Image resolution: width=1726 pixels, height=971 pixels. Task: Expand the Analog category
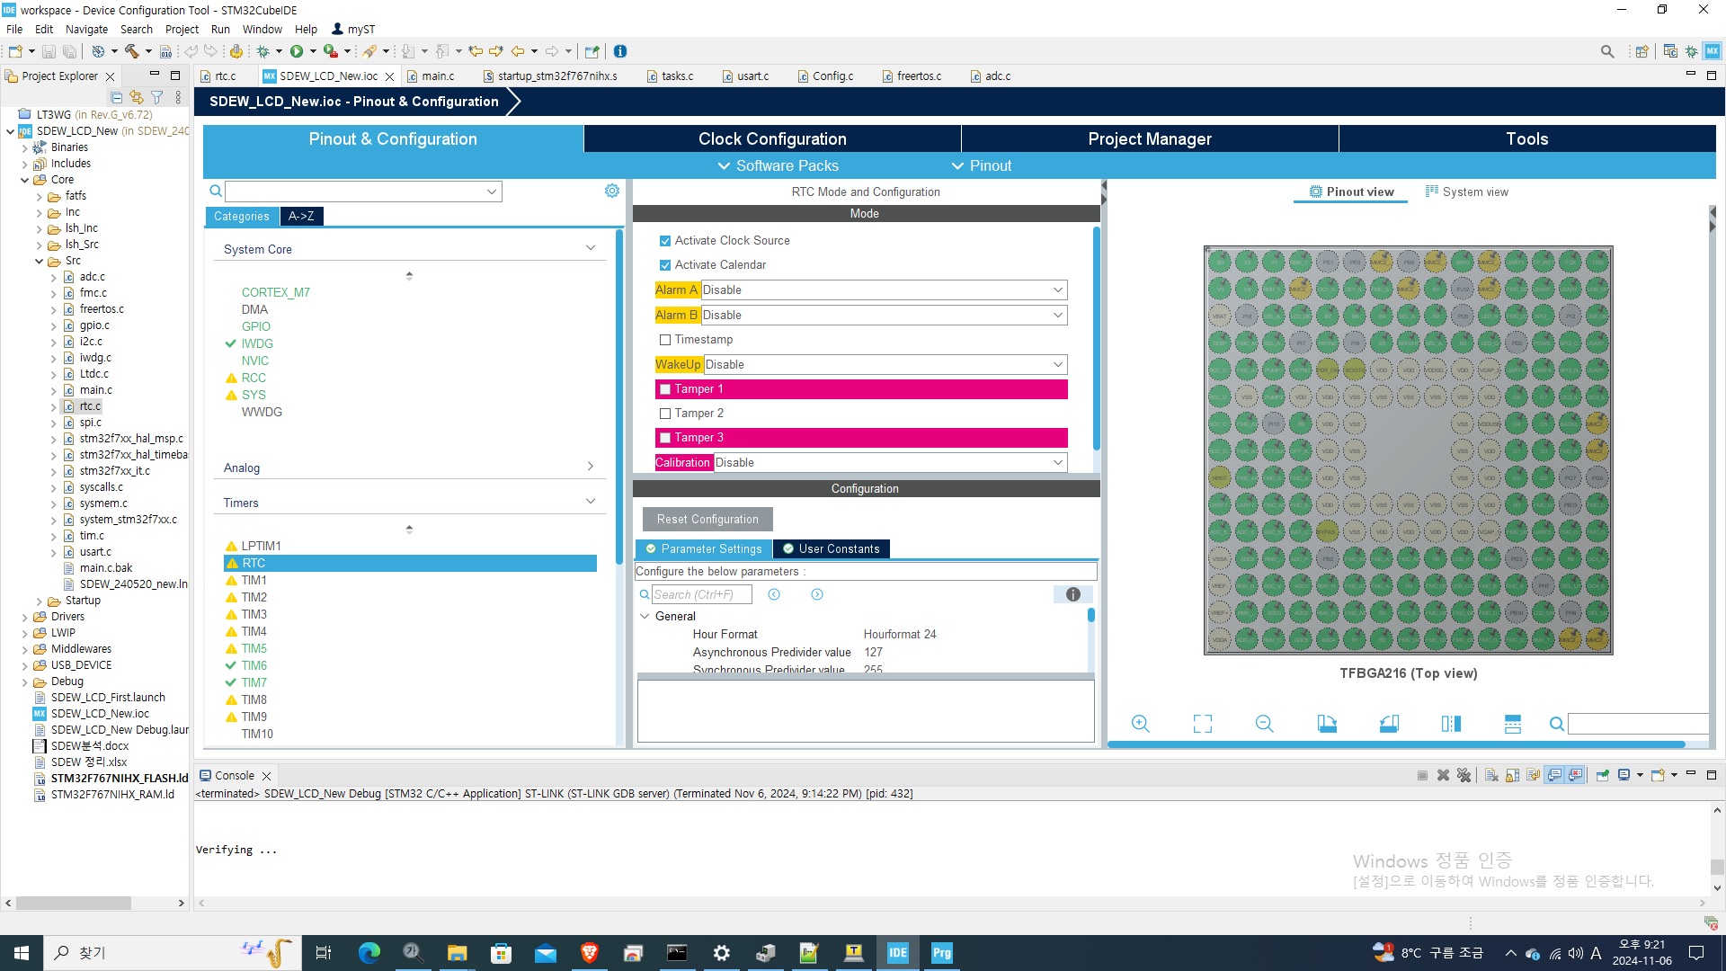tap(409, 468)
